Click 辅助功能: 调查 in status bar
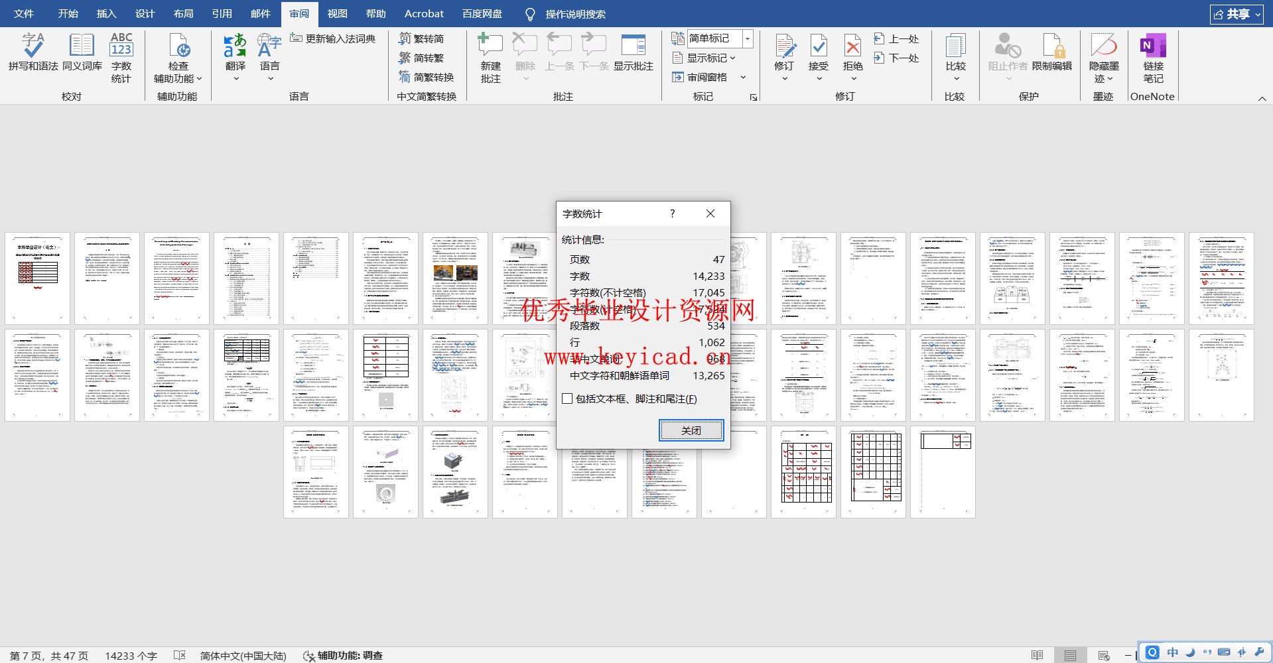The width and height of the screenshot is (1273, 663). [343, 656]
